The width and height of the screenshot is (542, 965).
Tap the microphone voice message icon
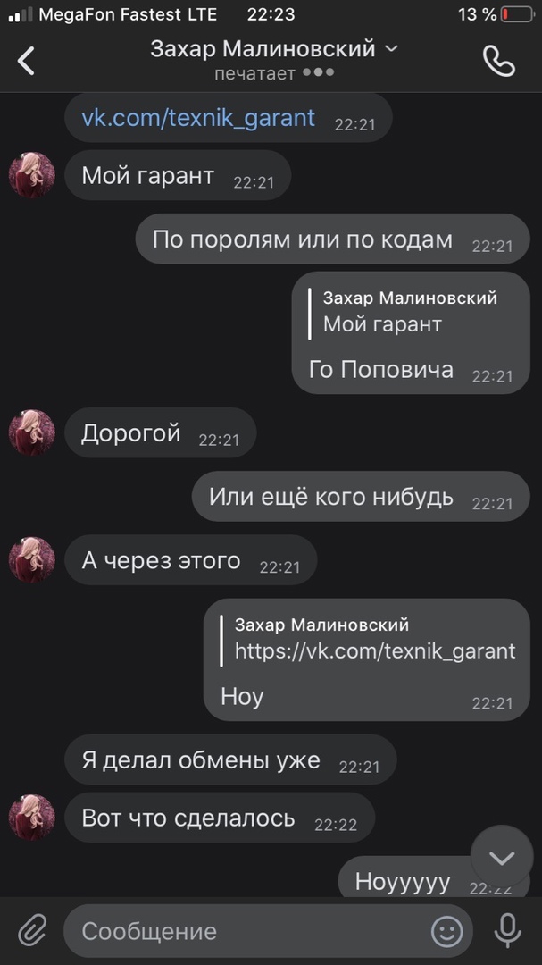[x=507, y=930]
